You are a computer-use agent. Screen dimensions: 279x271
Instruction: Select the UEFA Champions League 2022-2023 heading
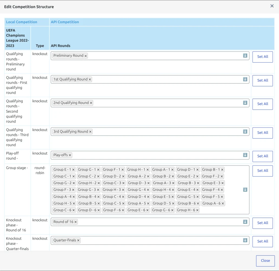point(17,38)
